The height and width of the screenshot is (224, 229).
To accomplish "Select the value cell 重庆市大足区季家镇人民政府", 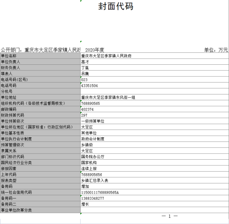I will tap(155, 56).
